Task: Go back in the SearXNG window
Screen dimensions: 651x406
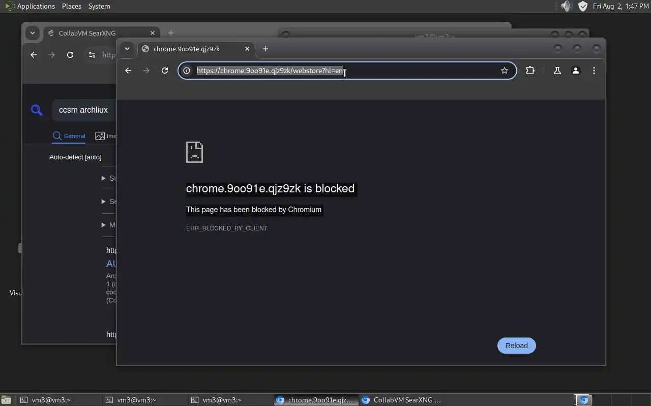Action: (x=34, y=55)
